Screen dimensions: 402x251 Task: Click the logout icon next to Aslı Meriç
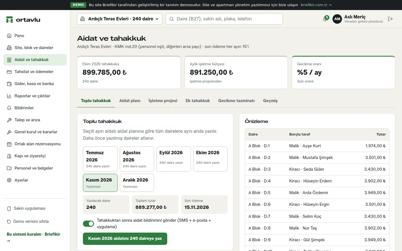tap(390, 19)
